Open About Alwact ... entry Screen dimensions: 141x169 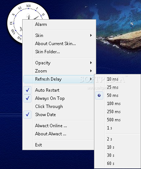pos(59,134)
